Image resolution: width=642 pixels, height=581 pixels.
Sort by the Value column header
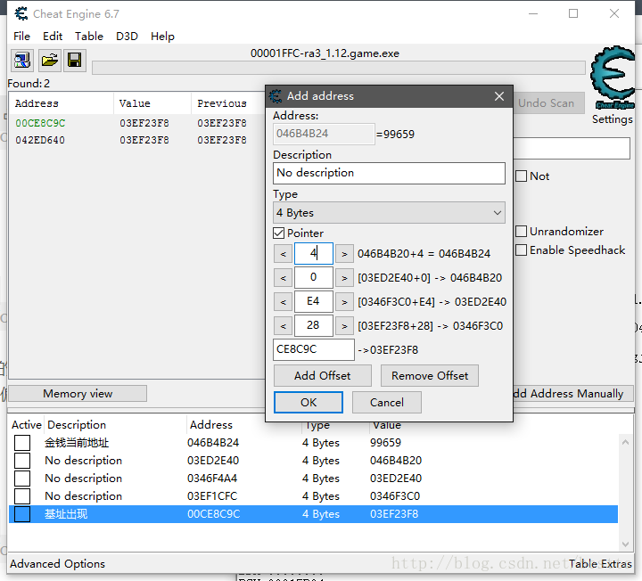click(x=135, y=103)
